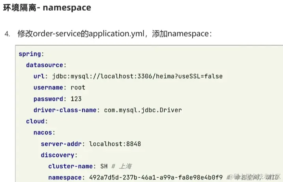Click the password value "123"
Screen dimensions: 283x182
pos(76,99)
